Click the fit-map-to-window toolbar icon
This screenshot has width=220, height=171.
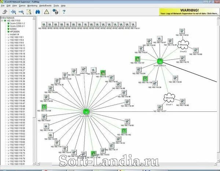[29, 12]
